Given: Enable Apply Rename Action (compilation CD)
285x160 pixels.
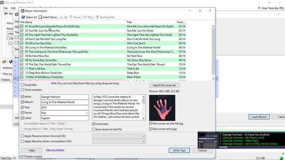Looking at the screenshot, I should click(x=22, y=141).
